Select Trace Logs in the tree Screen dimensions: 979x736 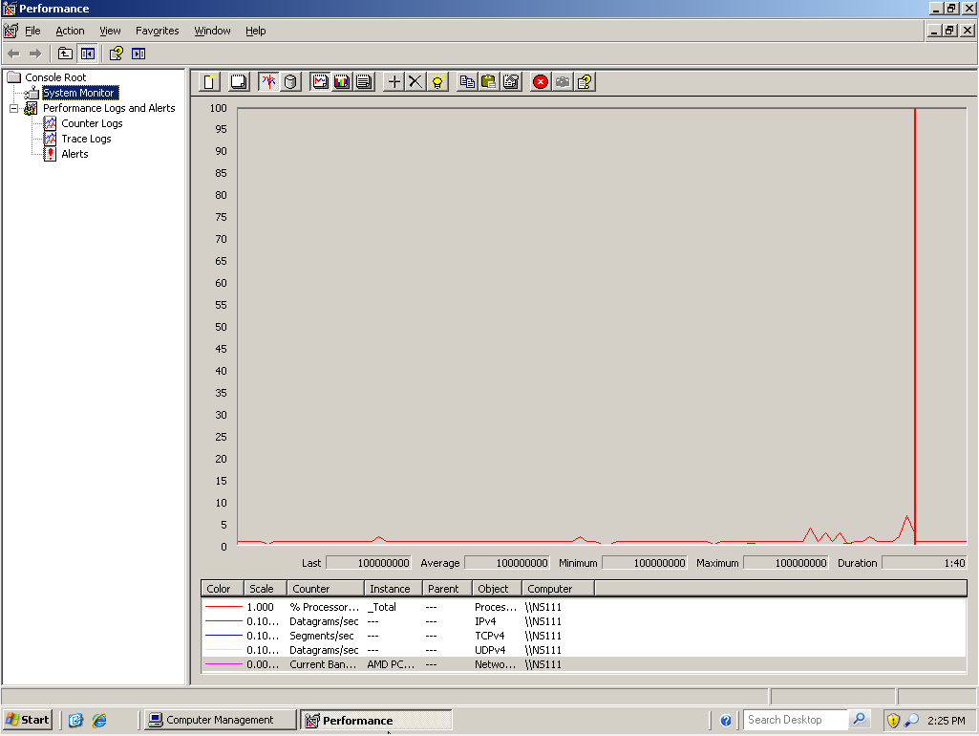pos(86,139)
